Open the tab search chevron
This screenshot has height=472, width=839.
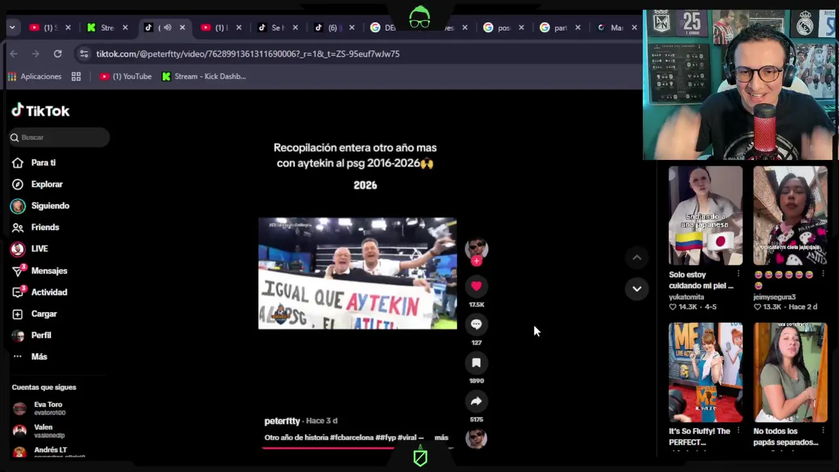click(12, 28)
